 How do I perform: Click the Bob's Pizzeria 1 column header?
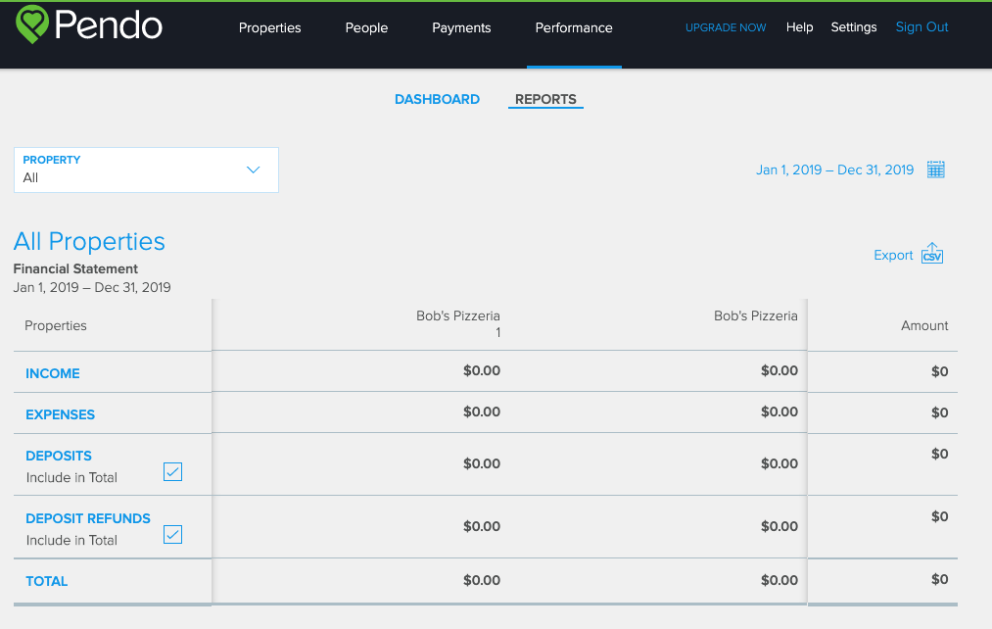[x=458, y=324]
